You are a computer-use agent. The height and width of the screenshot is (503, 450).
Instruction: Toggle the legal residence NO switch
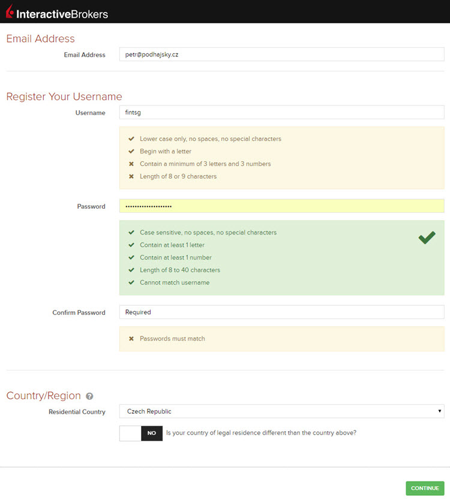click(141, 433)
